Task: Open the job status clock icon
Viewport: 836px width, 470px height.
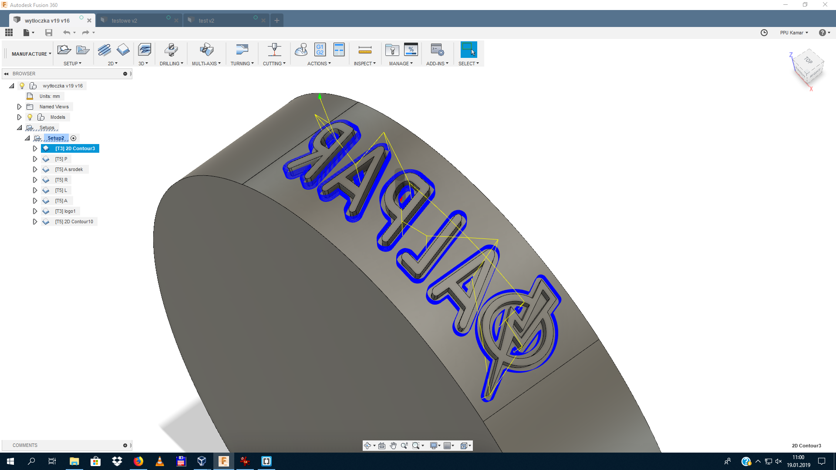Action: pyautogui.click(x=764, y=33)
